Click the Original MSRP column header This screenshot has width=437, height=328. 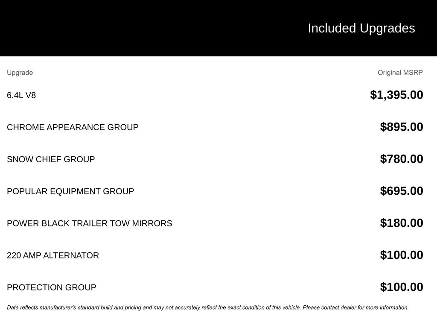[x=400, y=73]
